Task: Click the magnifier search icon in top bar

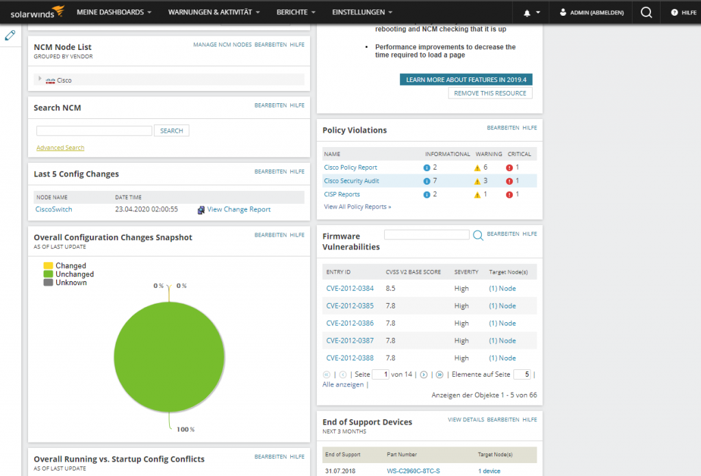Action: (646, 12)
